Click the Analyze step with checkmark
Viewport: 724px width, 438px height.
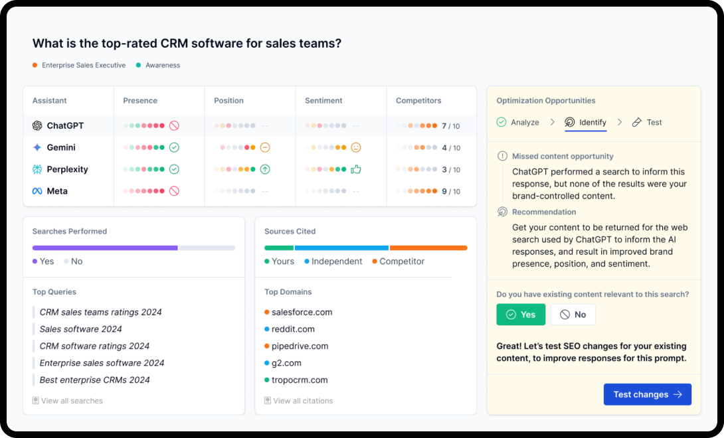click(517, 122)
